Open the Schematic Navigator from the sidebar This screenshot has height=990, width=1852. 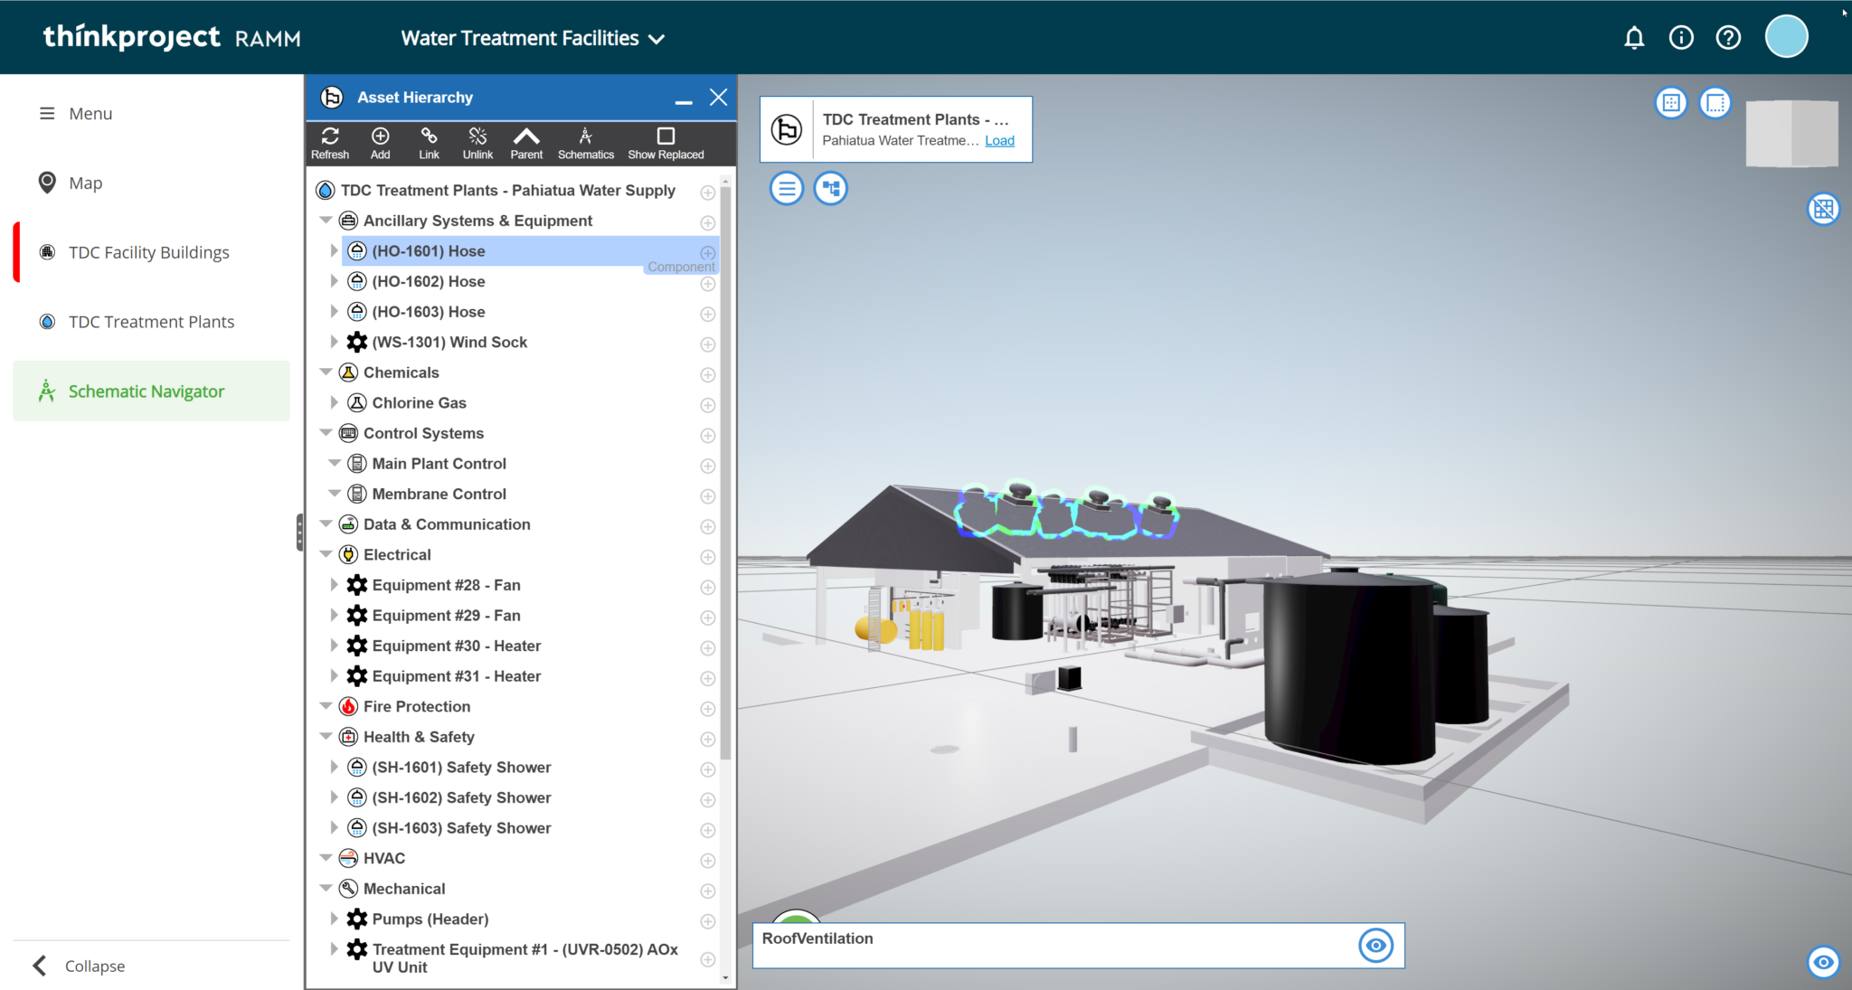coord(146,391)
